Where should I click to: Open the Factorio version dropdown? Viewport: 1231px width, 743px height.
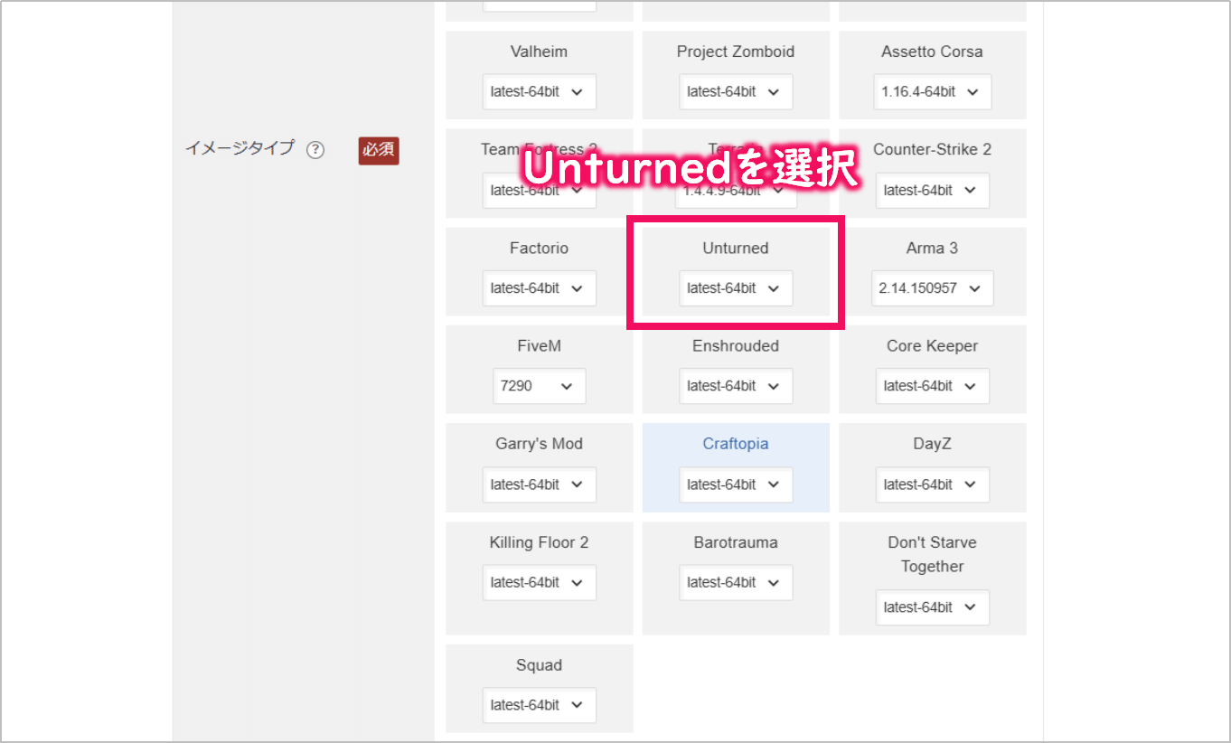click(x=539, y=288)
